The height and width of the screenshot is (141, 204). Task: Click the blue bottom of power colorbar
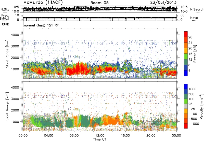[x=186, y=73]
